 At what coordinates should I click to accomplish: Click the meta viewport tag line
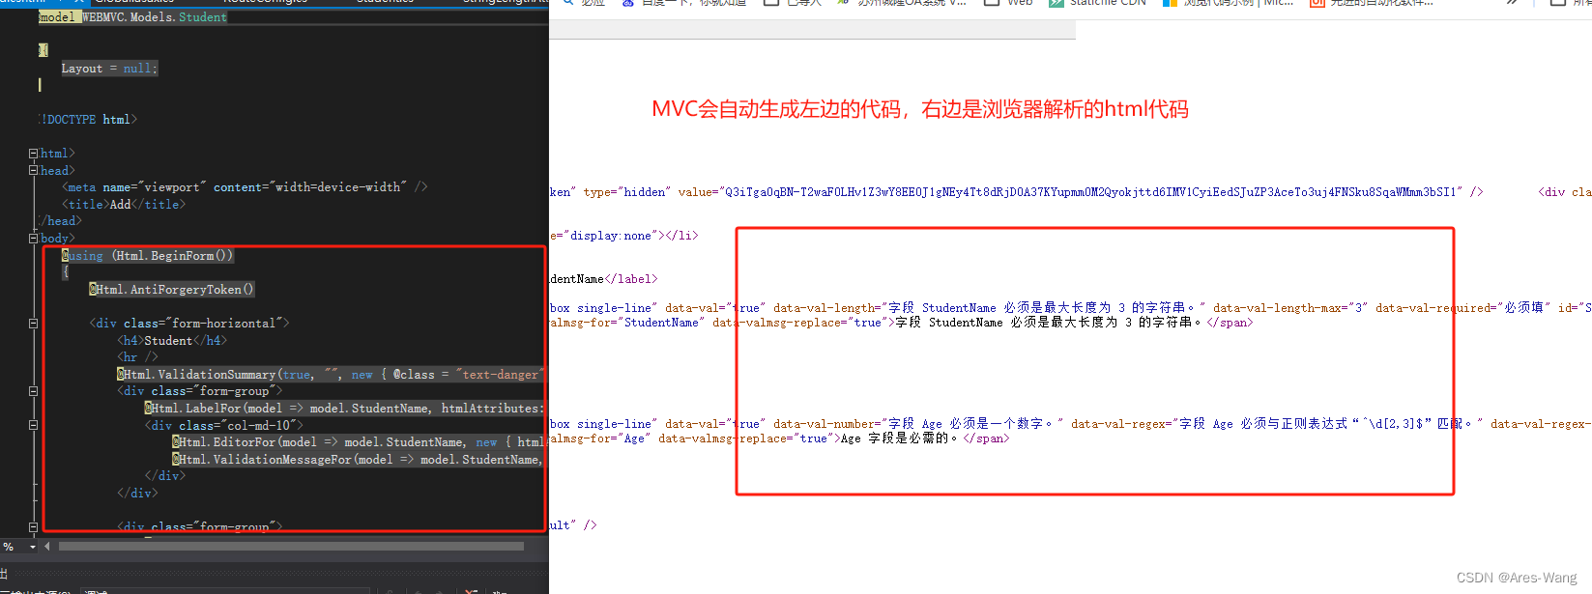[245, 187]
